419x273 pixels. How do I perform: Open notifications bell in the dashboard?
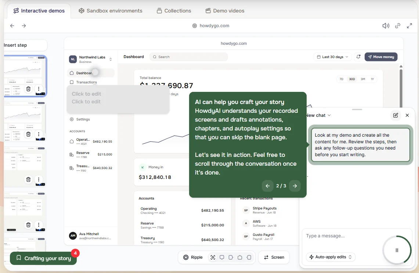[358, 57]
